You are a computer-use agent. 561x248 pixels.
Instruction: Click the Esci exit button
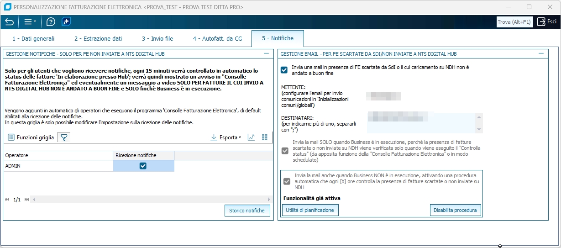[546, 21]
